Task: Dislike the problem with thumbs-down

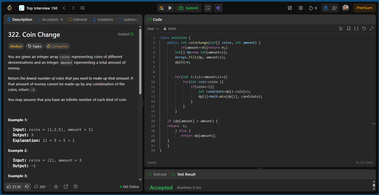Action: coord(27,187)
